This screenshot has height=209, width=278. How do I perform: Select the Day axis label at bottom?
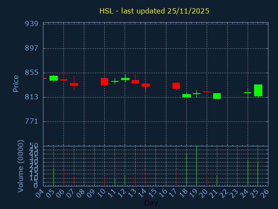click(151, 203)
